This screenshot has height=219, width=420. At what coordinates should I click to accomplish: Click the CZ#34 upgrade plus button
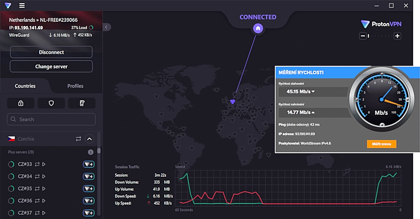(x=88, y=176)
